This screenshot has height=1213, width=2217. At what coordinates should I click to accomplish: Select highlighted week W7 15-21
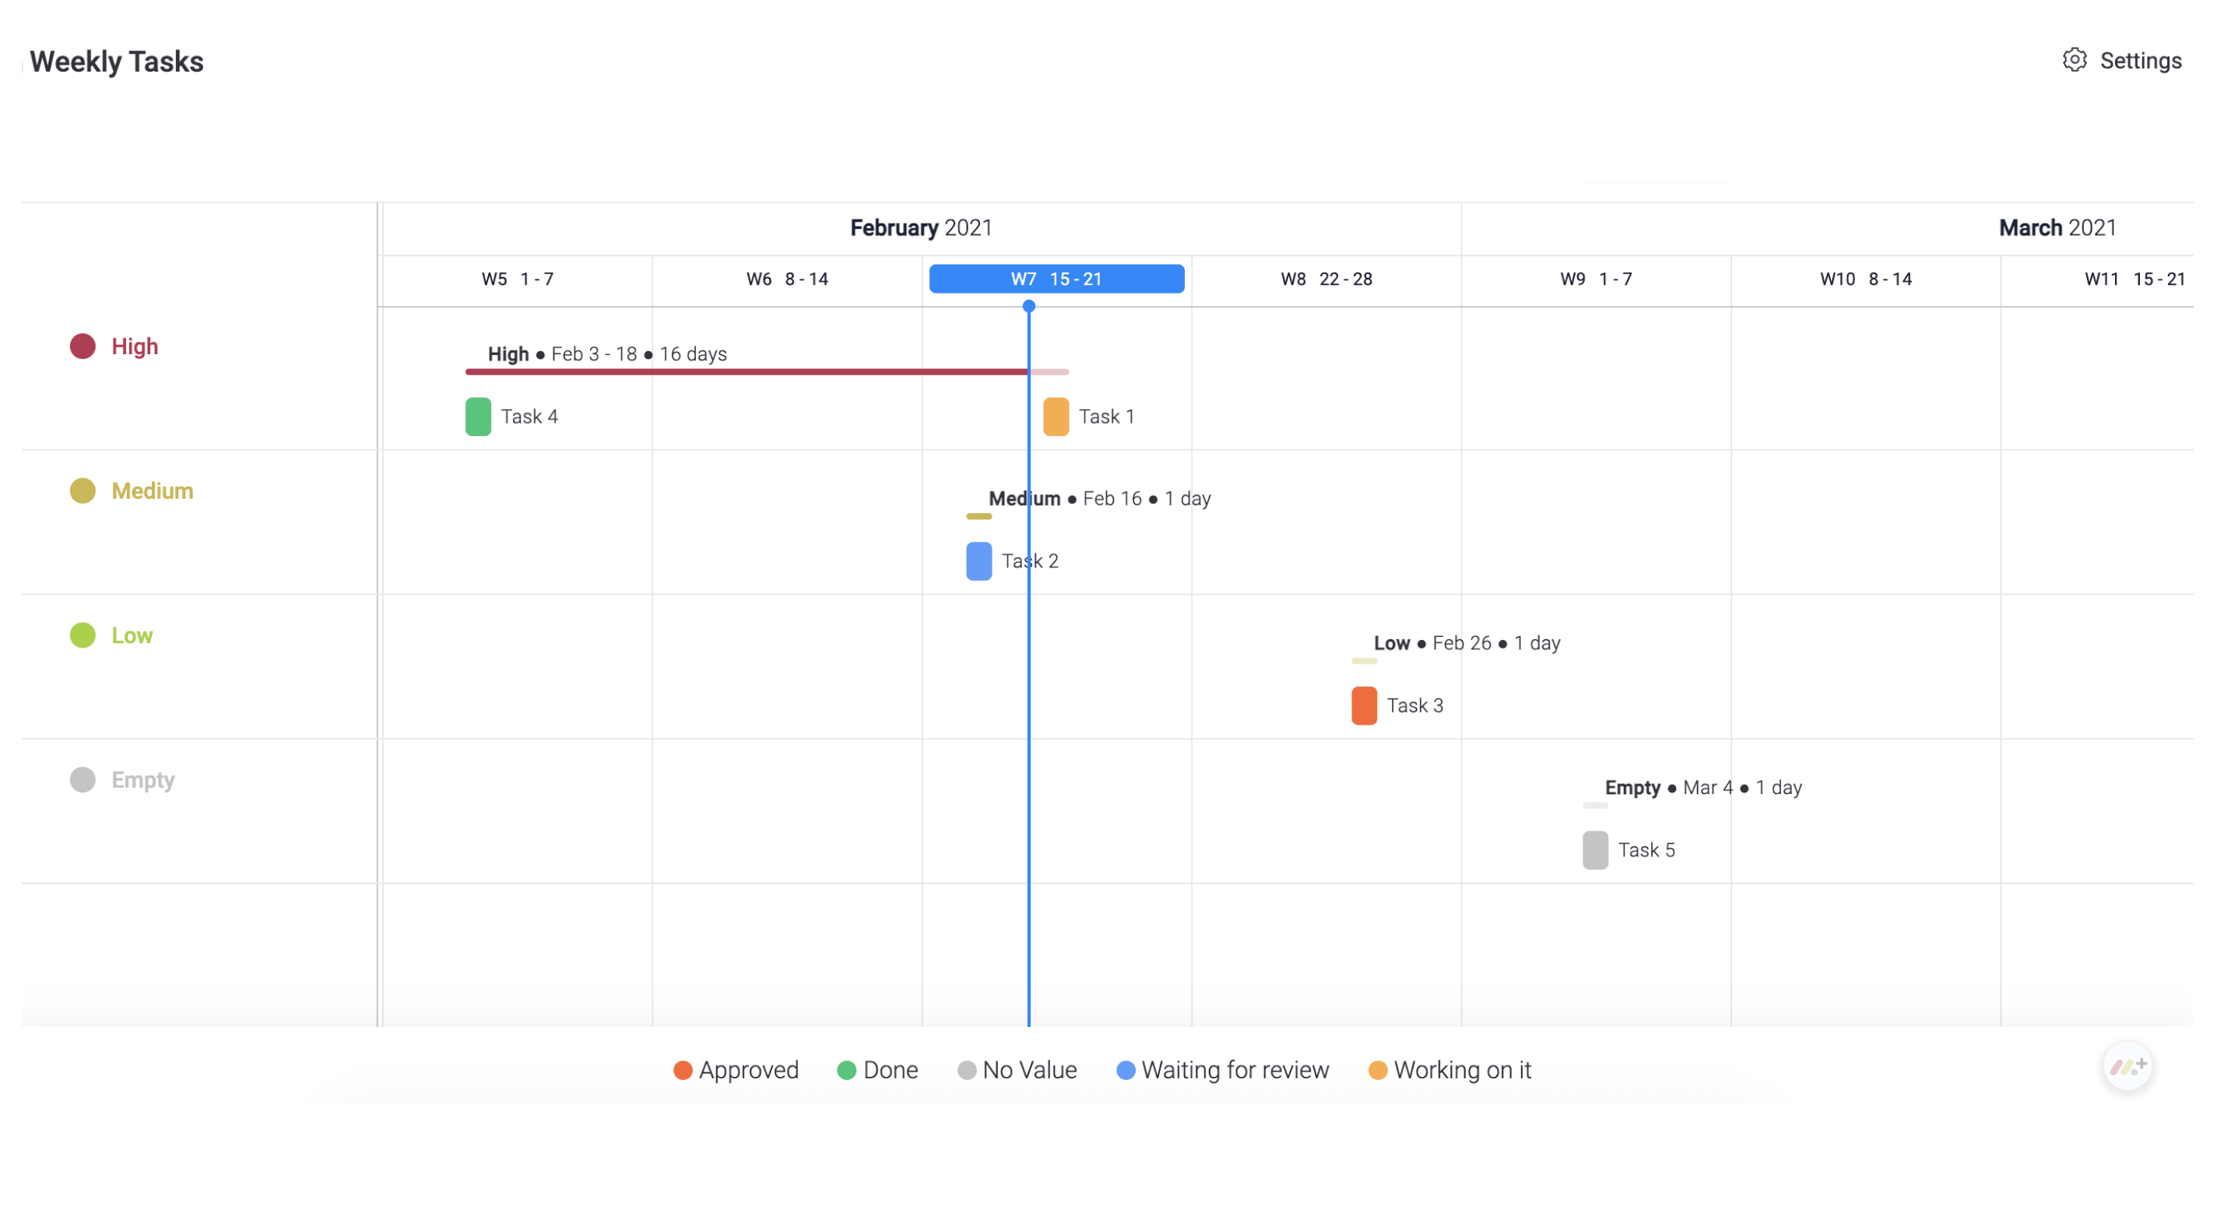[x=1057, y=279]
